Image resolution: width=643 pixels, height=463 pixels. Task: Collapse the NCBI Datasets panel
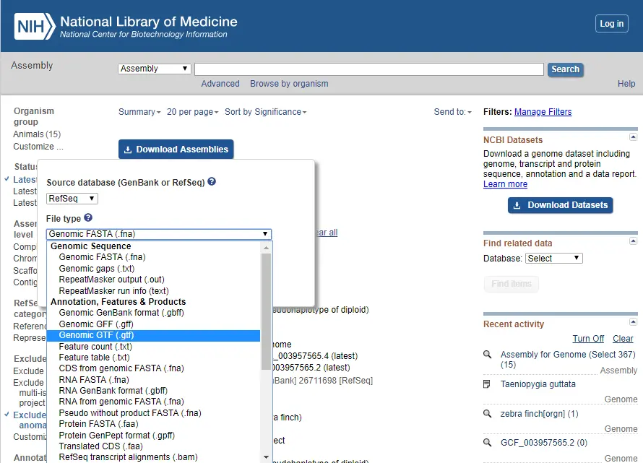tap(634, 137)
